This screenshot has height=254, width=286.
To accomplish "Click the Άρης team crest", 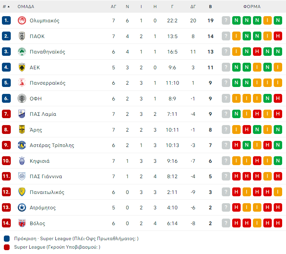I will [22, 130].
